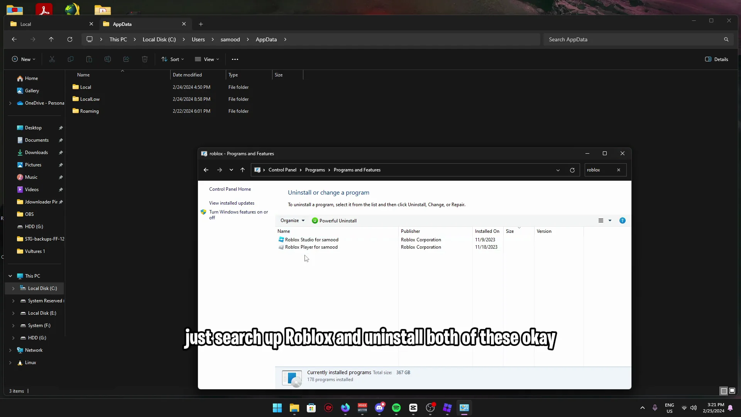
Task: Click the refresh icon in Control Panel address bar
Action: click(x=572, y=170)
